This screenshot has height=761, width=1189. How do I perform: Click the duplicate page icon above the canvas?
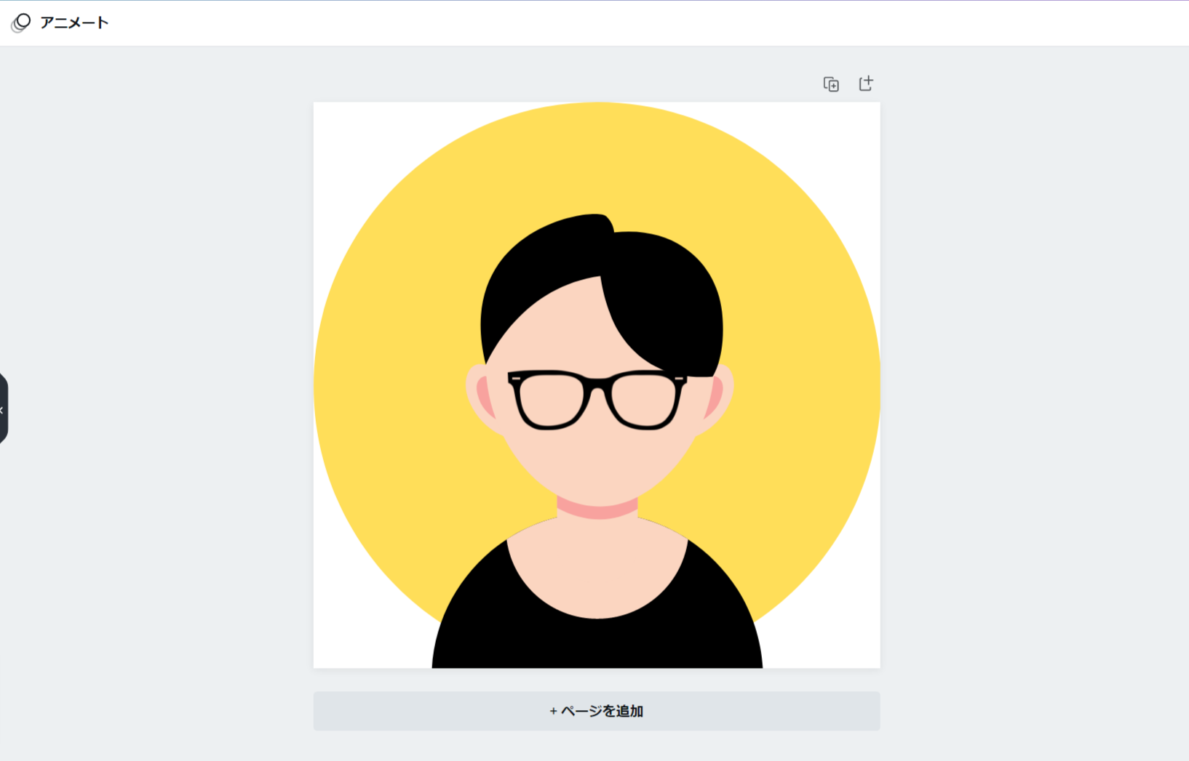click(x=831, y=84)
